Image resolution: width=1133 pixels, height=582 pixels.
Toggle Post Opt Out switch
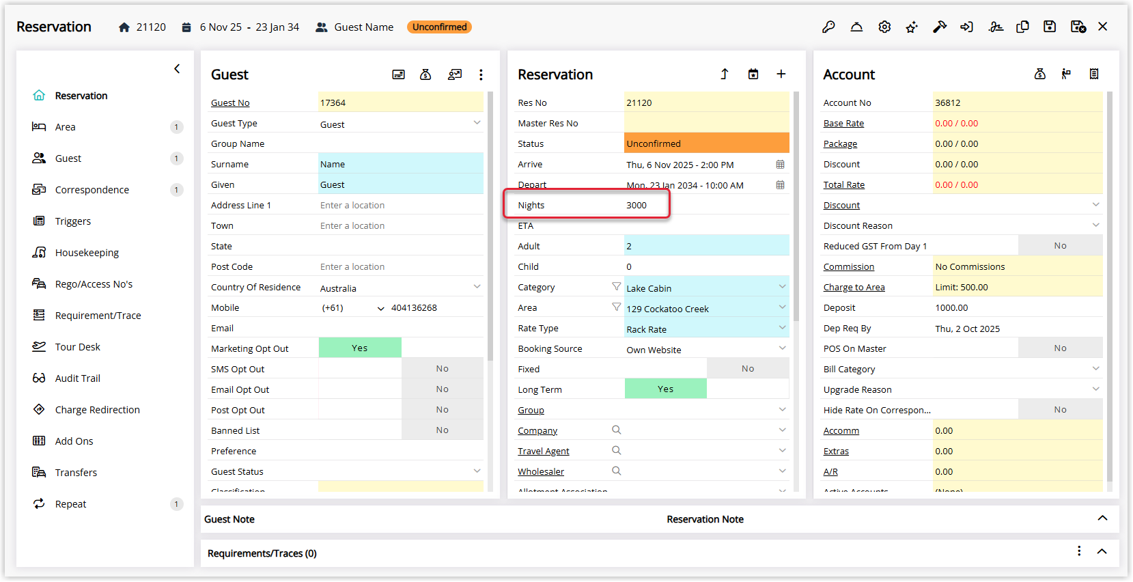pos(401,409)
